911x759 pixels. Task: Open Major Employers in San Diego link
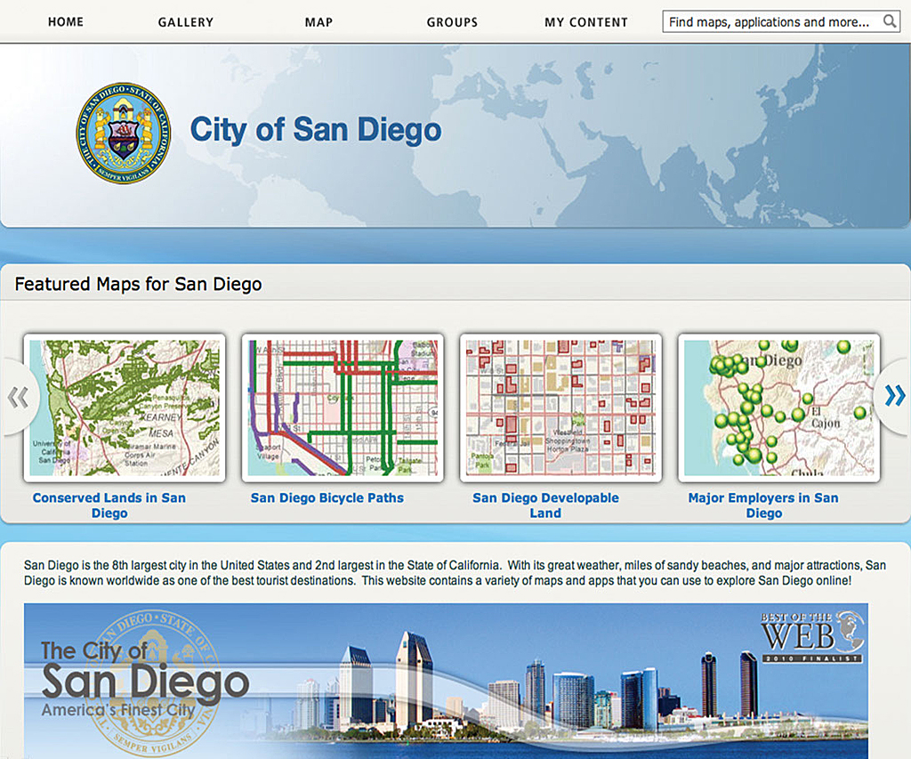click(x=763, y=505)
